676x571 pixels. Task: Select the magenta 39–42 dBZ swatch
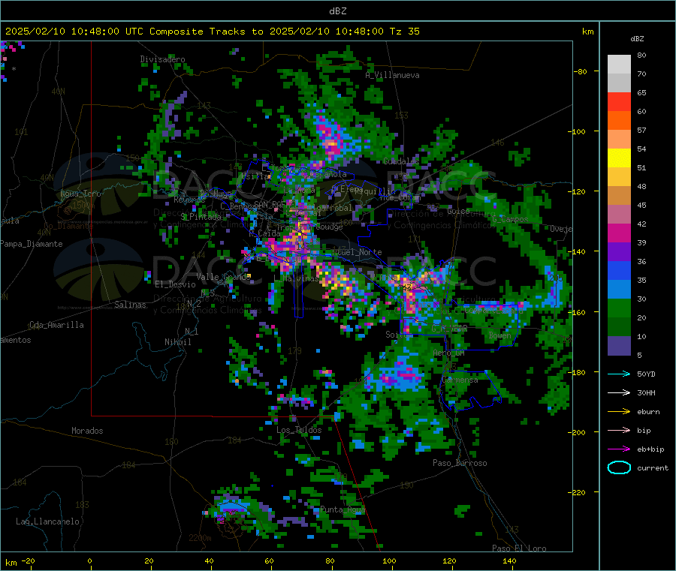pyautogui.click(x=619, y=233)
